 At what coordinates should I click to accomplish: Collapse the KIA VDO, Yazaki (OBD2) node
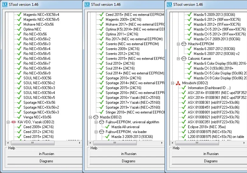(x=8, y=122)
